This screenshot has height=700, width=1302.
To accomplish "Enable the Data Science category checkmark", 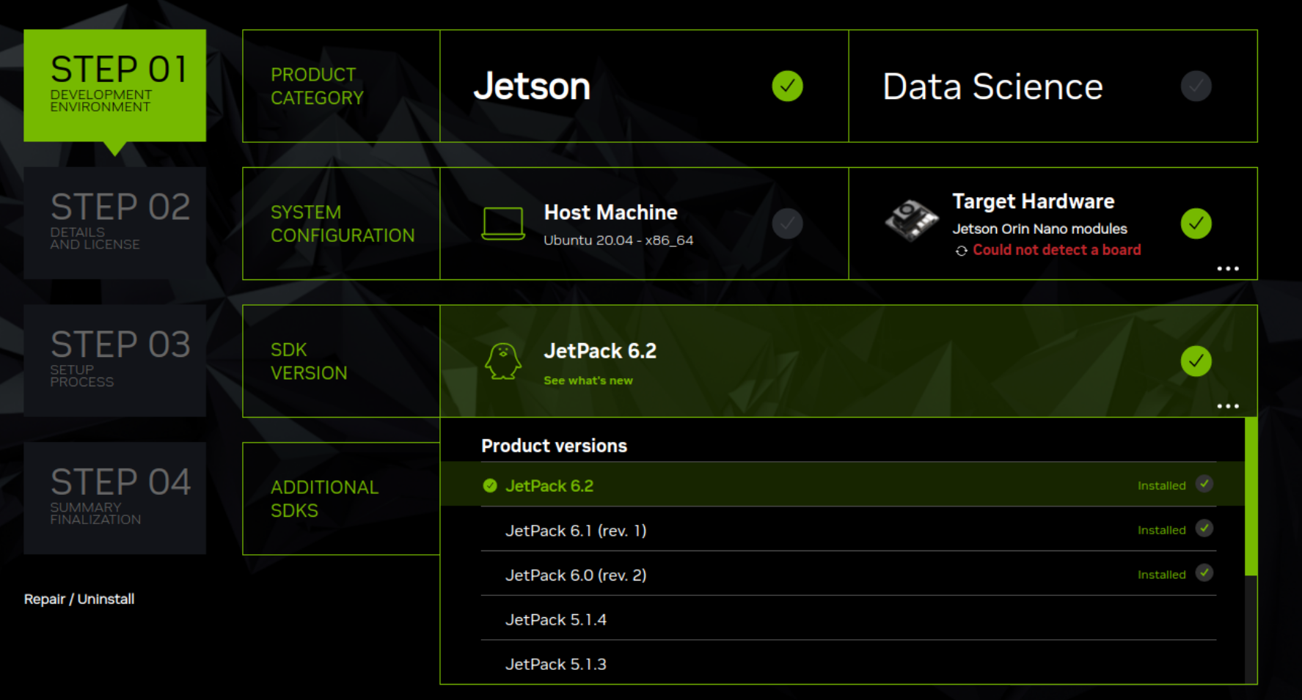I will (1196, 86).
